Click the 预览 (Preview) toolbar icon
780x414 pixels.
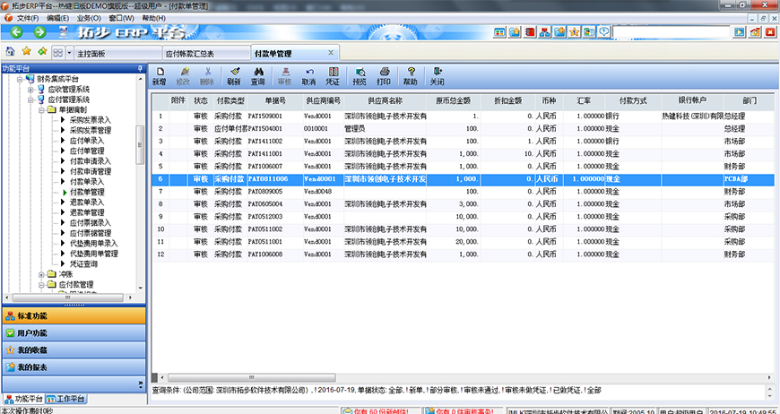click(360, 75)
